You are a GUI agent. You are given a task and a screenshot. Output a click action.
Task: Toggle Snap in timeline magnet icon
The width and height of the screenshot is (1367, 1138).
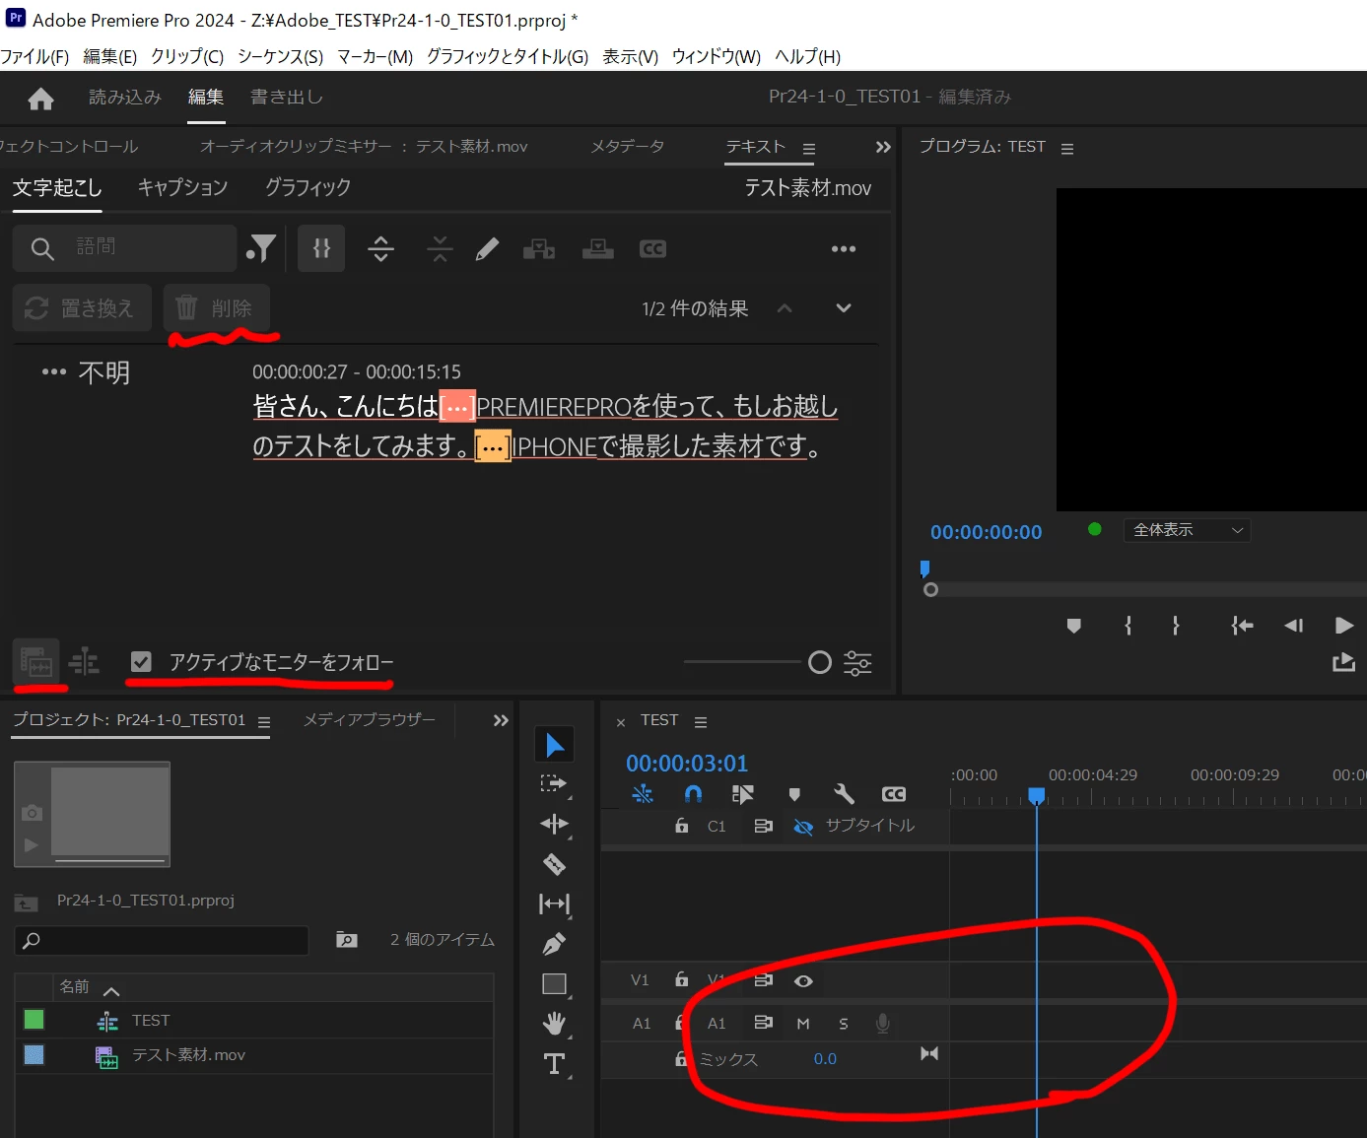694,794
